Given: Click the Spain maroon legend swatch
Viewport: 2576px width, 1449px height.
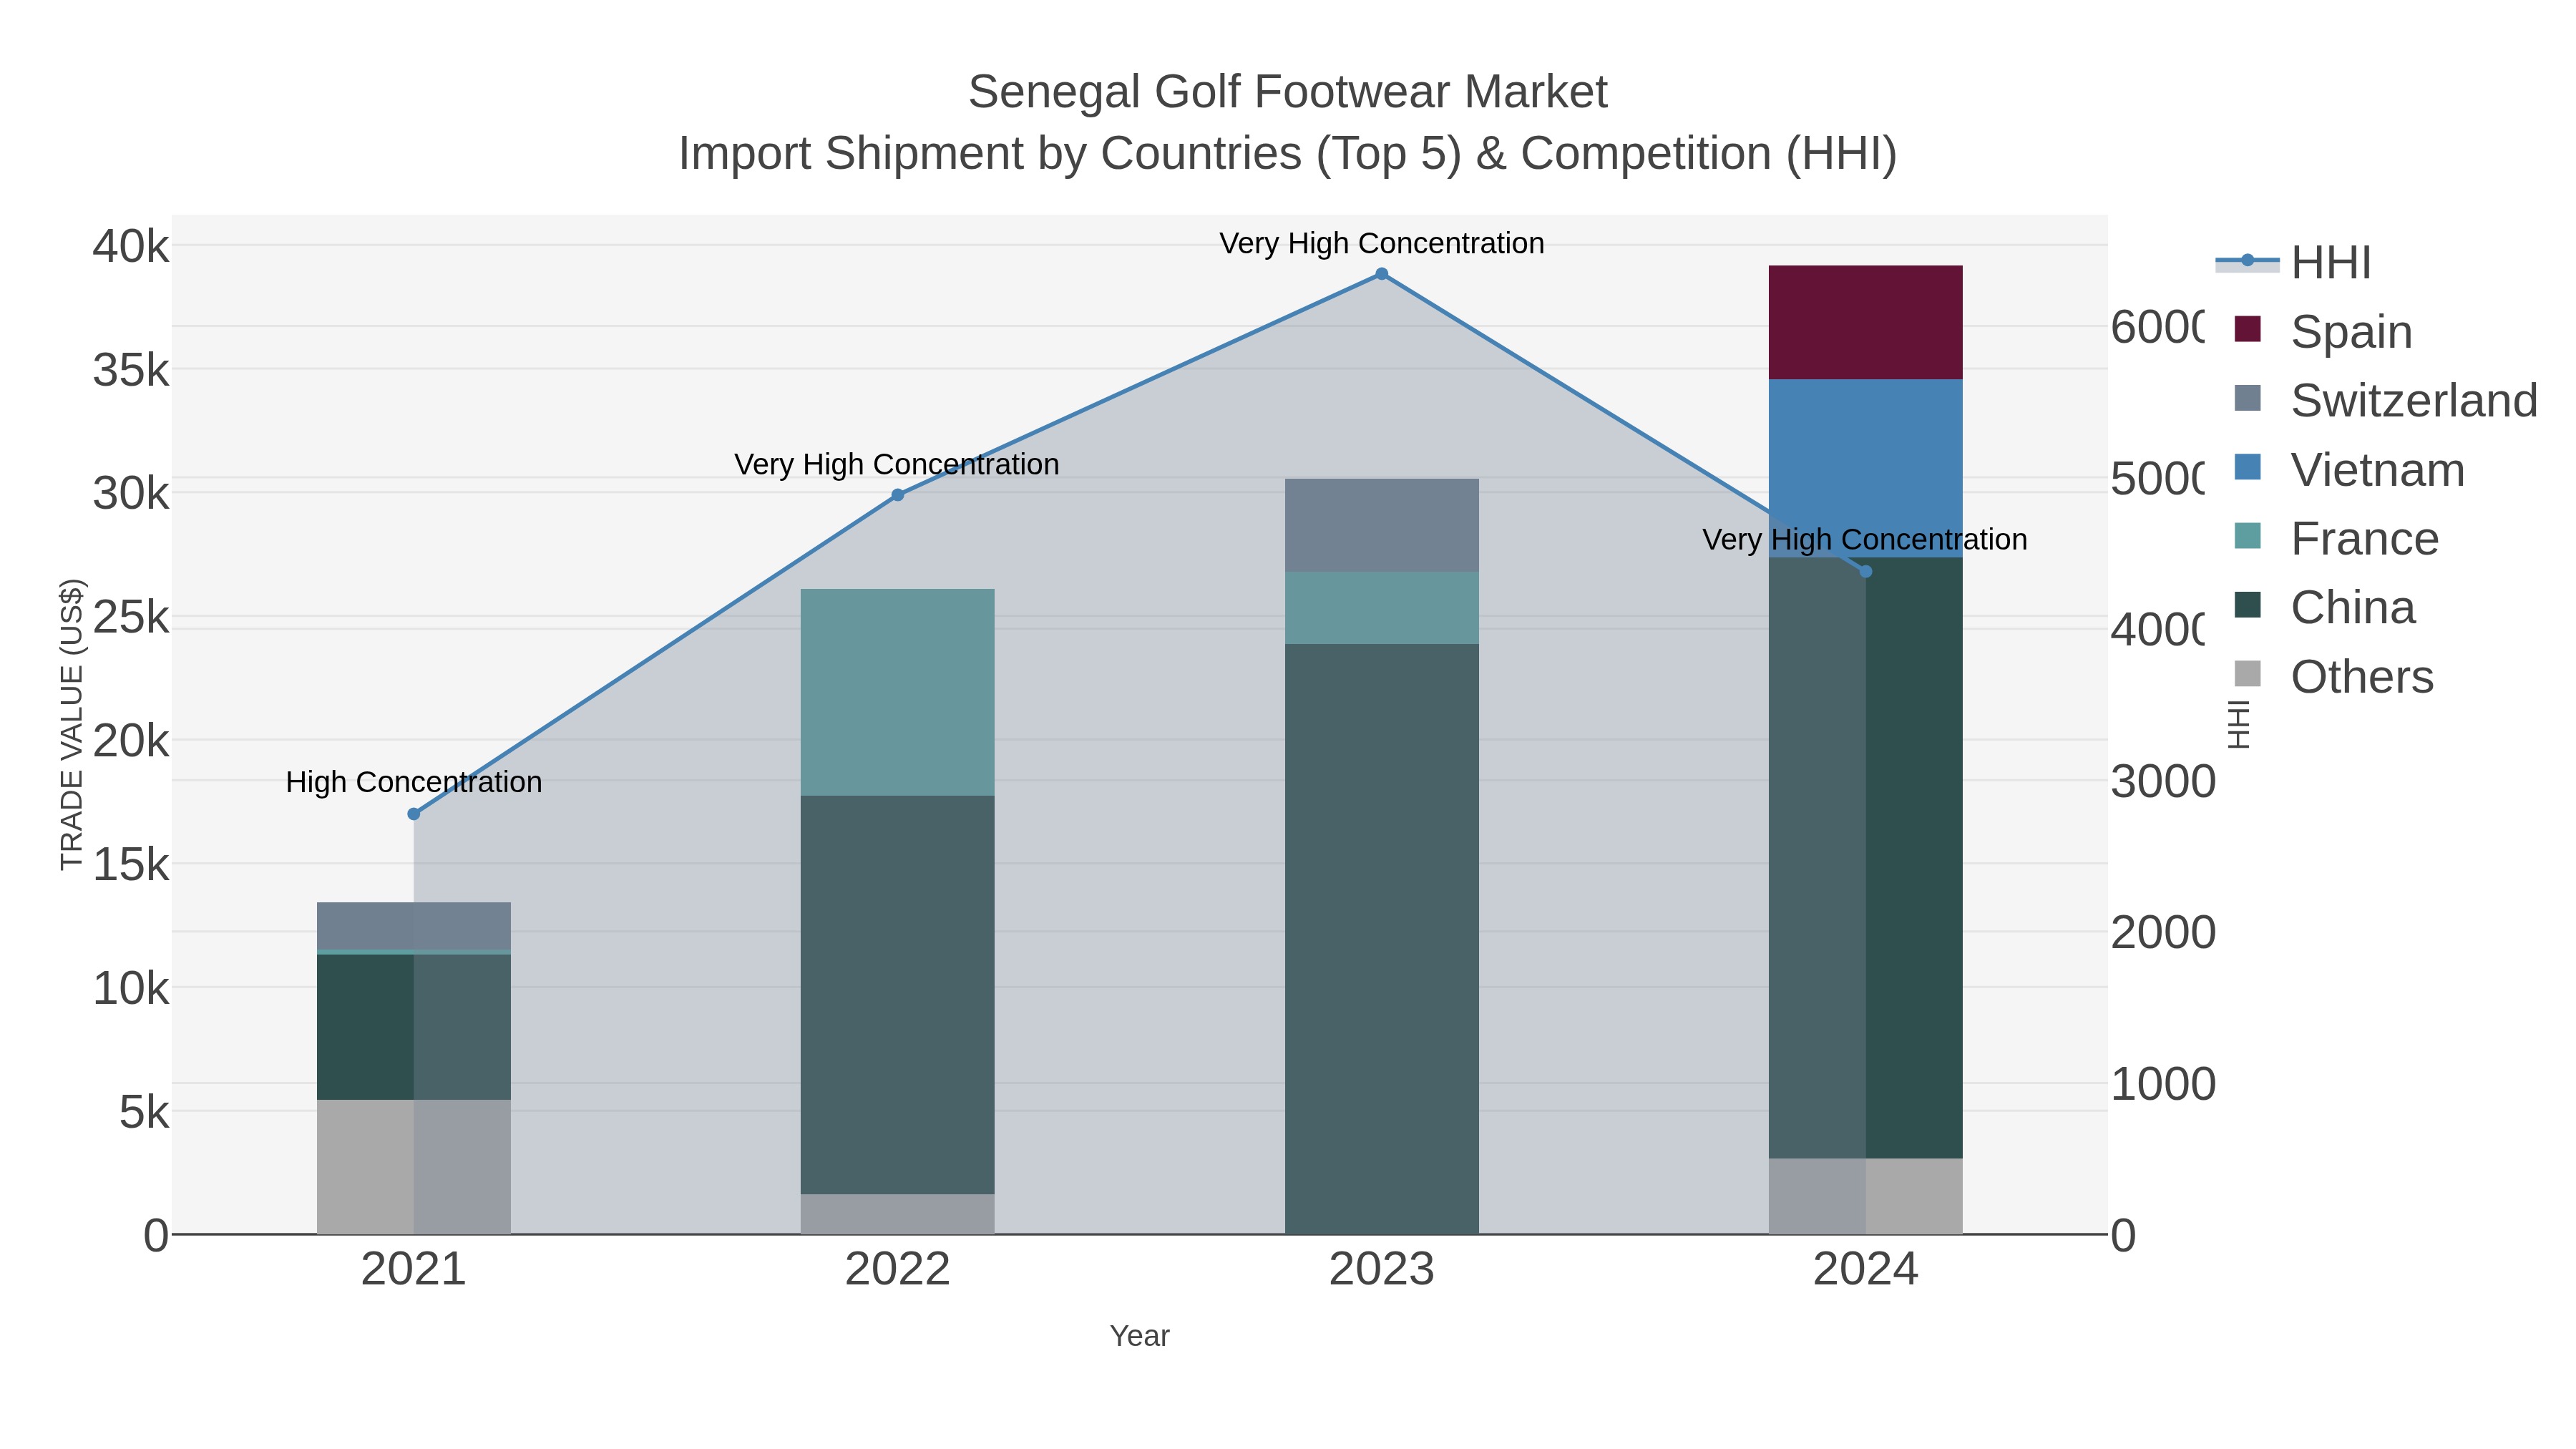Looking at the screenshot, I should (2247, 329).
